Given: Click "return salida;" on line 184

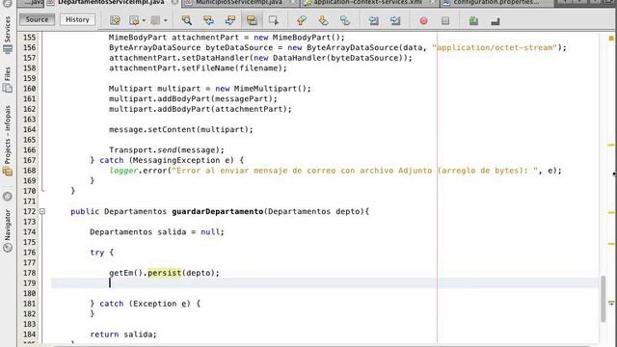Looking at the screenshot, I should [123, 334].
